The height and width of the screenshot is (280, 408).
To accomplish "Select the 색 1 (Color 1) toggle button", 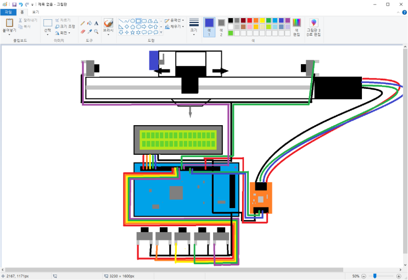I will click(209, 27).
